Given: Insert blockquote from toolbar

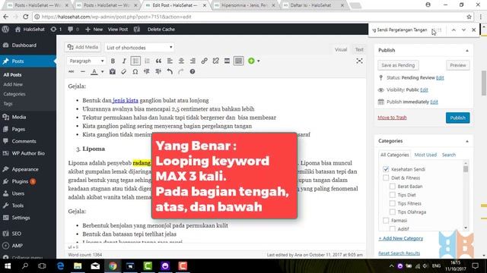Looking at the screenshot, I should [158, 61].
